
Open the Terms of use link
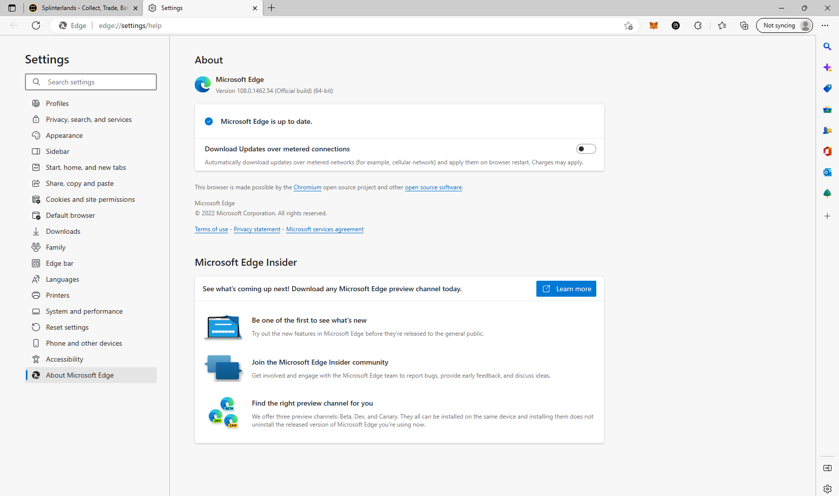[211, 229]
